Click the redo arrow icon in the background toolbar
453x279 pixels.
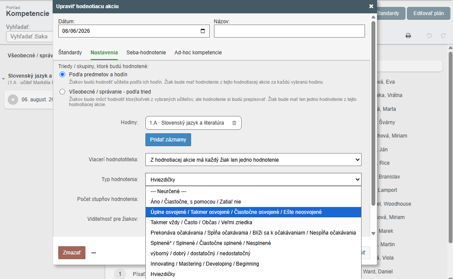[x=443, y=35]
